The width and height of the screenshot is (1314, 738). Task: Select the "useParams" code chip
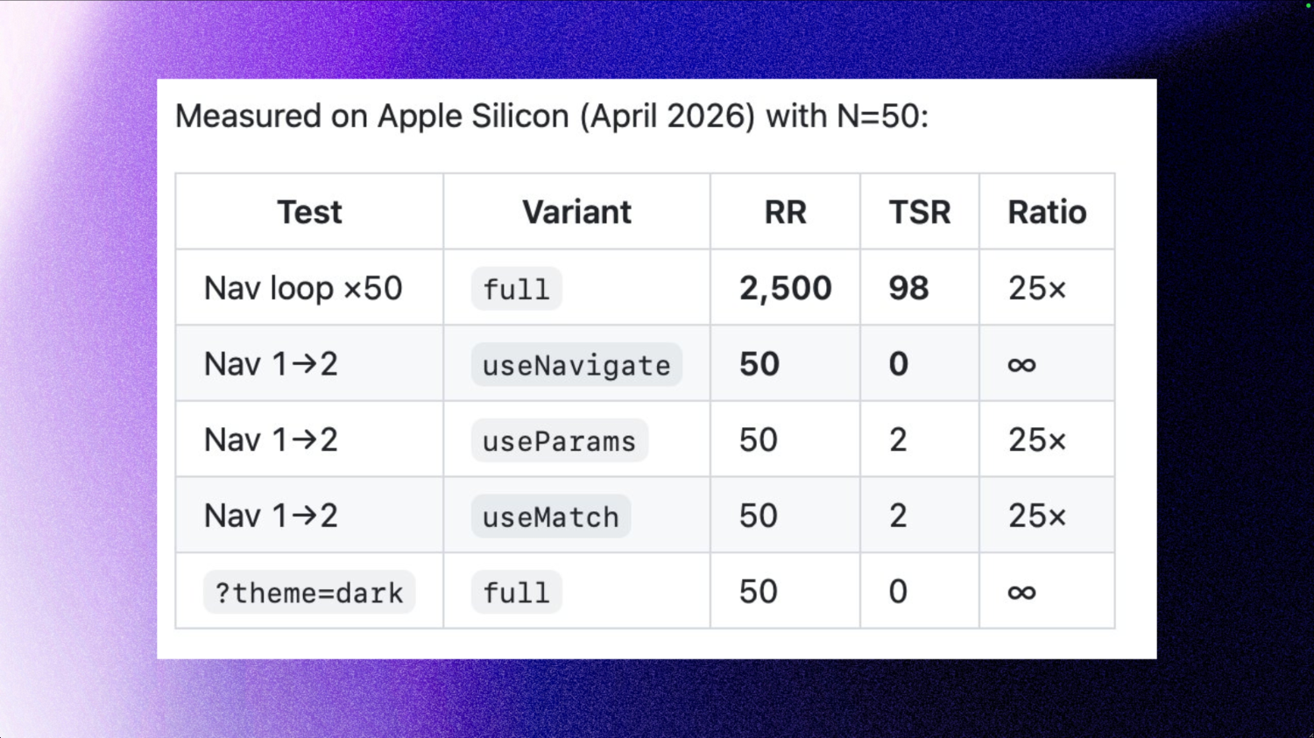pyautogui.click(x=559, y=441)
